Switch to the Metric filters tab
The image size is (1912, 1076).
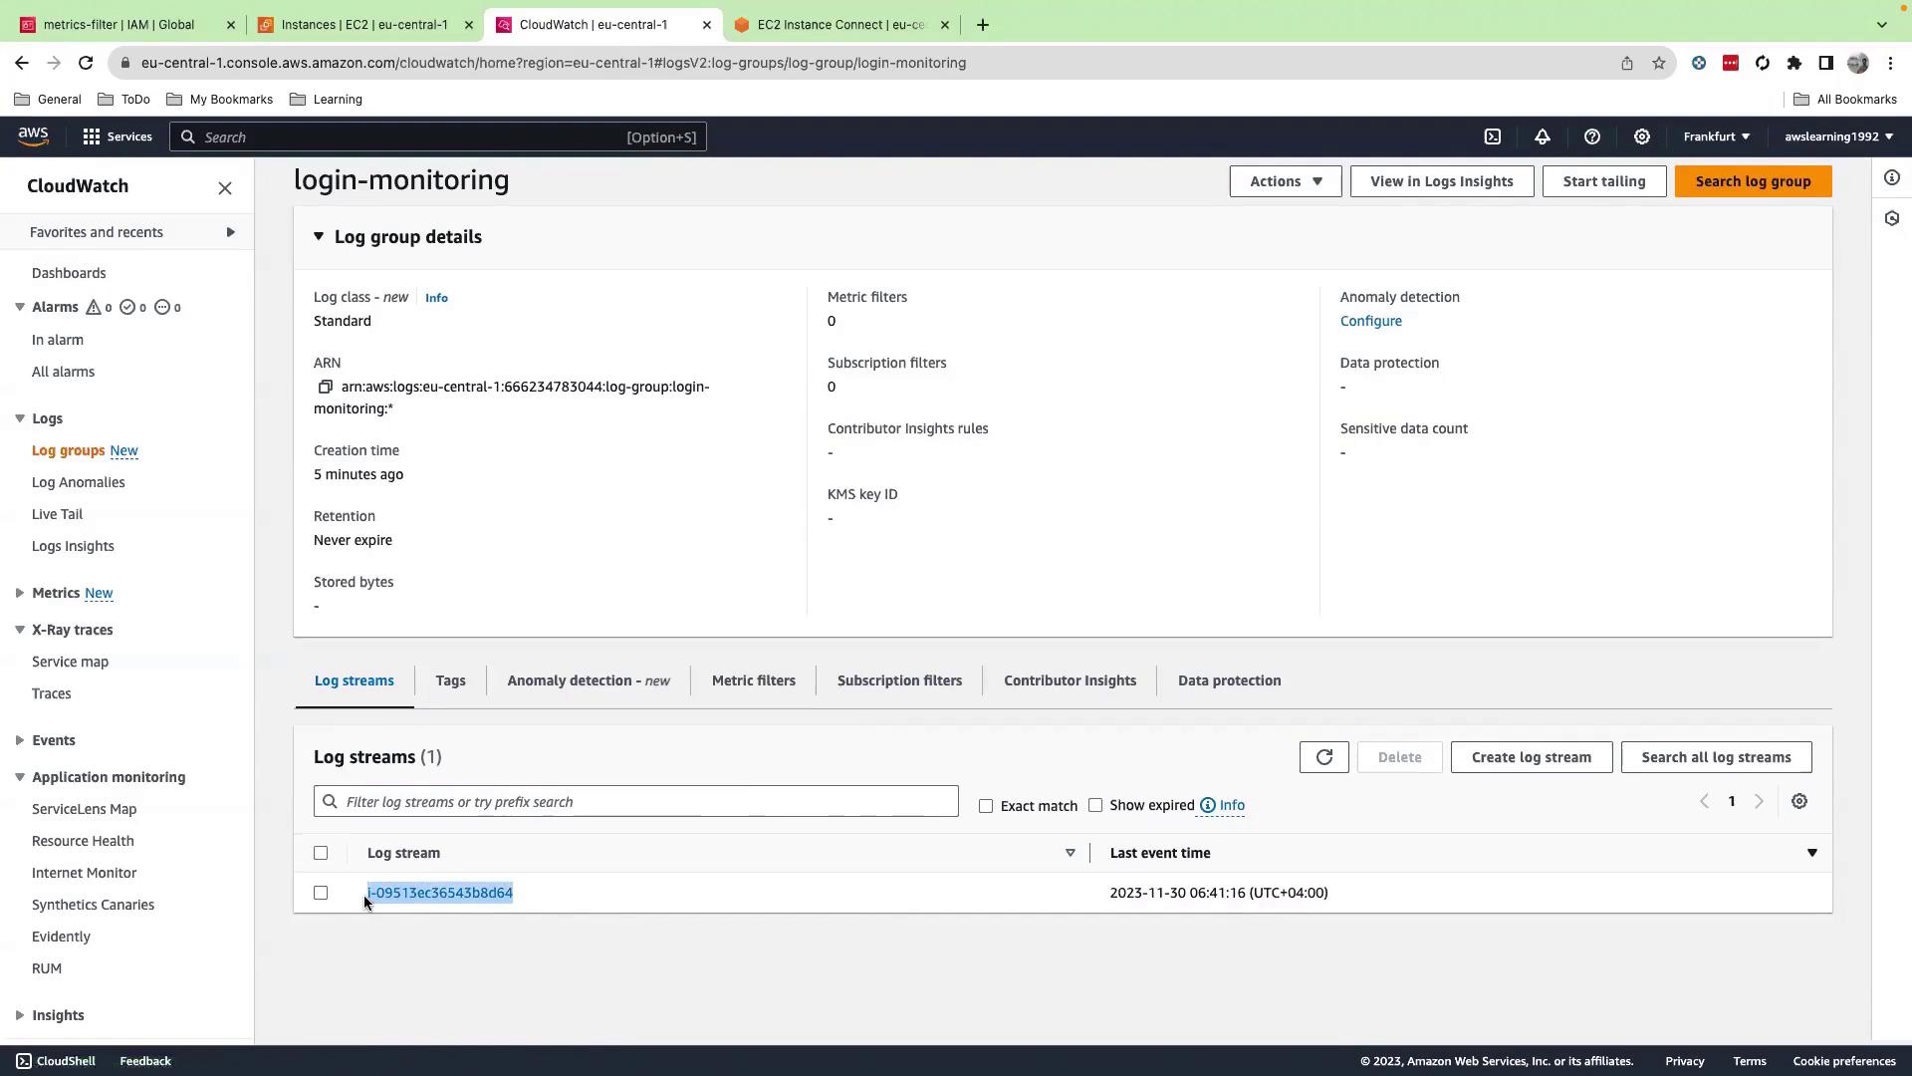click(x=753, y=680)
